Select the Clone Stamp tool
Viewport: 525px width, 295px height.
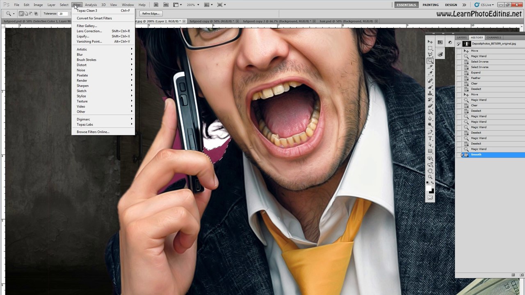point(430,93)
